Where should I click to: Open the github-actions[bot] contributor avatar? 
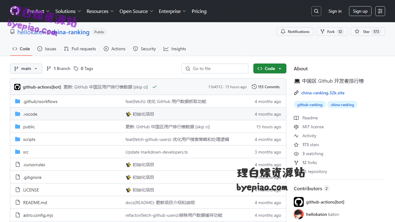click(299, 202)
